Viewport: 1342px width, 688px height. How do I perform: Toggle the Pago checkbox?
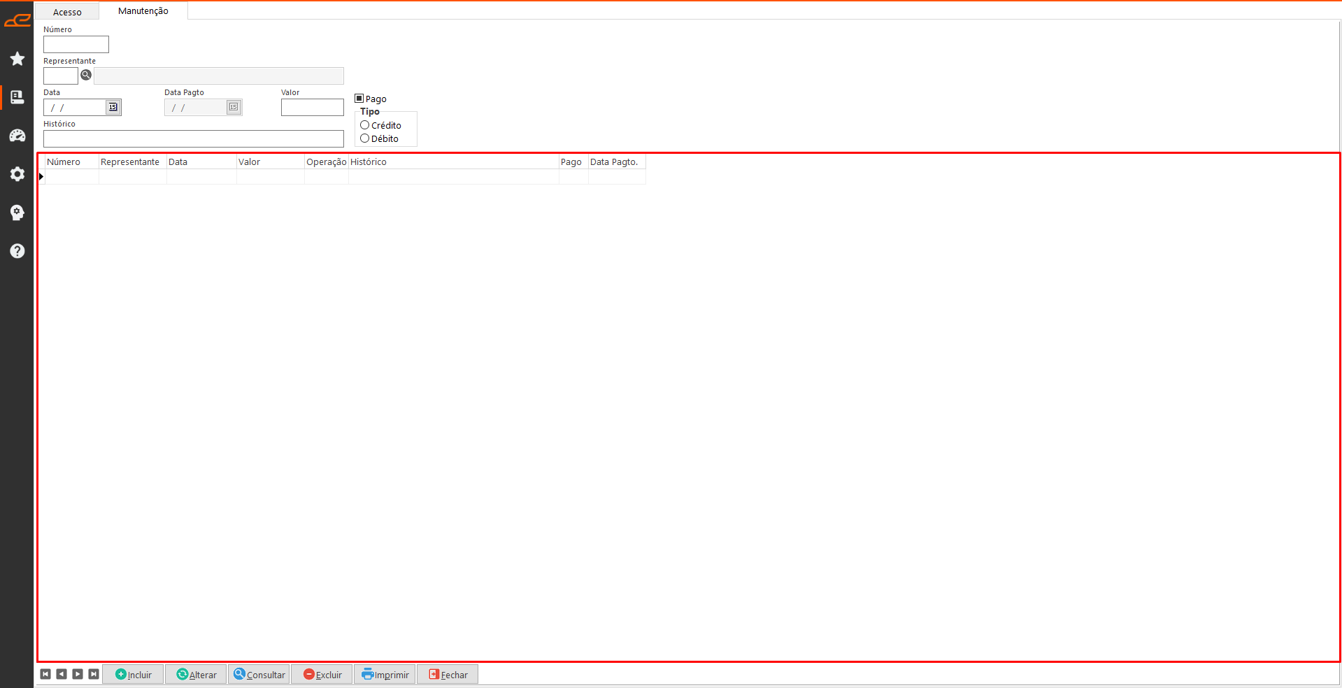pos(359,99)
